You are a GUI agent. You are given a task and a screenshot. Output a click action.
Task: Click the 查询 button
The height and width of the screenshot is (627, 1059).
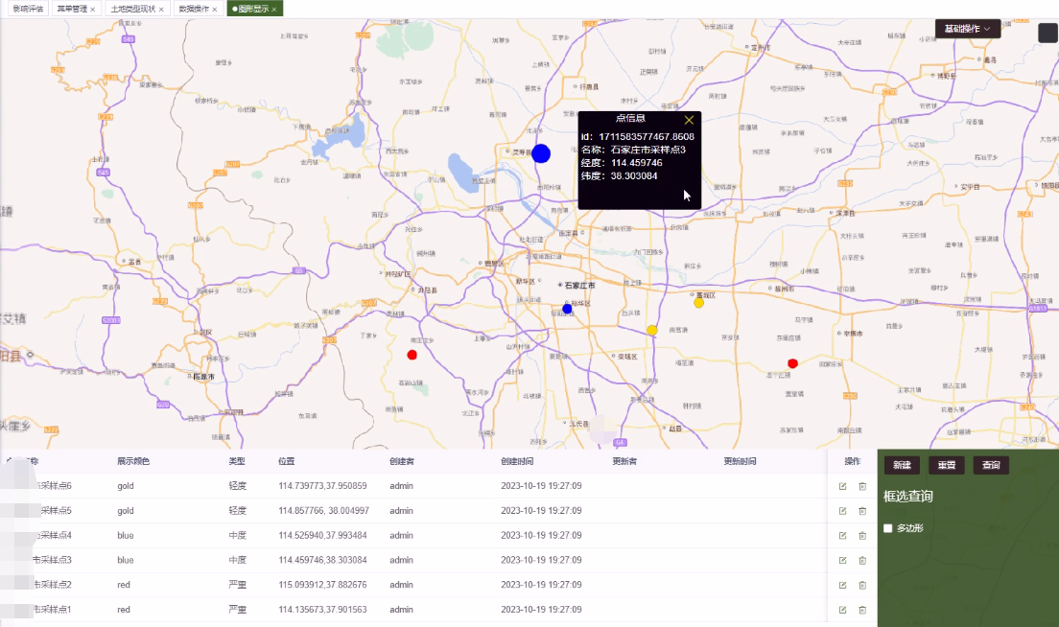point(991,465)
